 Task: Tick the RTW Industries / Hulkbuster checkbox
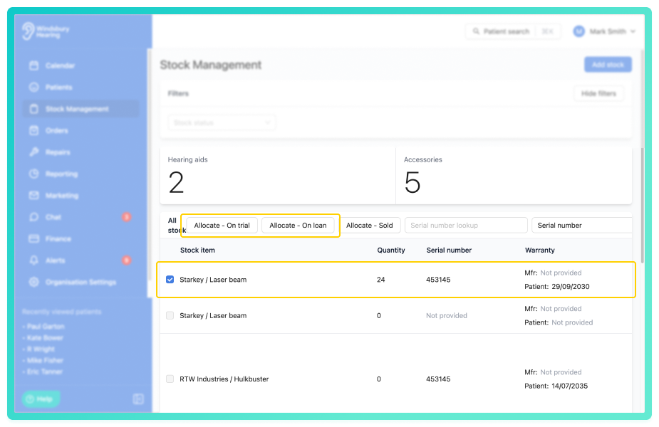click(x=170, y=379)
